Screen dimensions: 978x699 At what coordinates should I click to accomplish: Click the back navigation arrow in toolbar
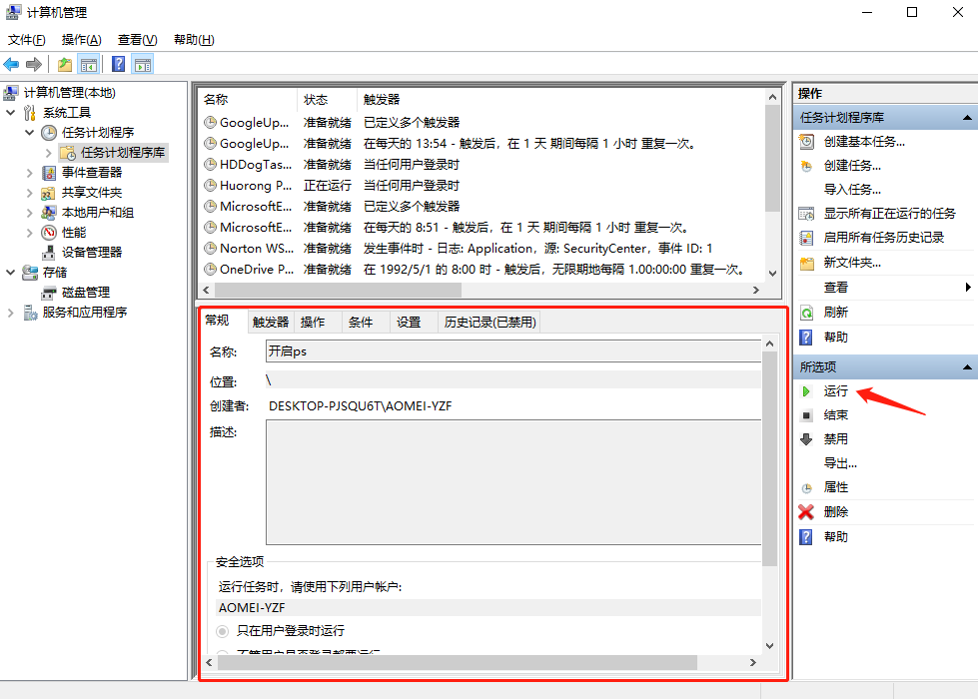pos(11,63)
